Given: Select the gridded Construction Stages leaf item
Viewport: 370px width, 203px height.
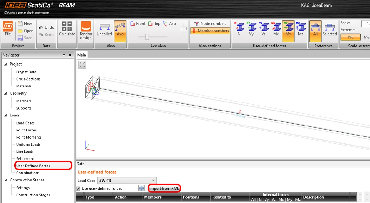Looking at the screenshot, I should (x=33, y=195).
